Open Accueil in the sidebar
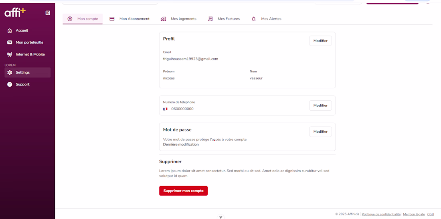 pyautogui.click(x=28, y=30)
